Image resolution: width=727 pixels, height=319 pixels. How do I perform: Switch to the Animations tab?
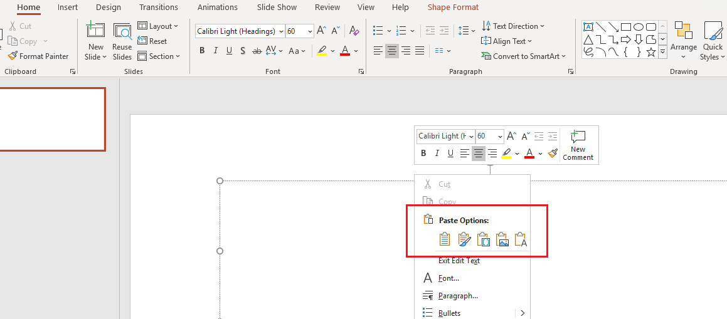click(x=218, y=8)
